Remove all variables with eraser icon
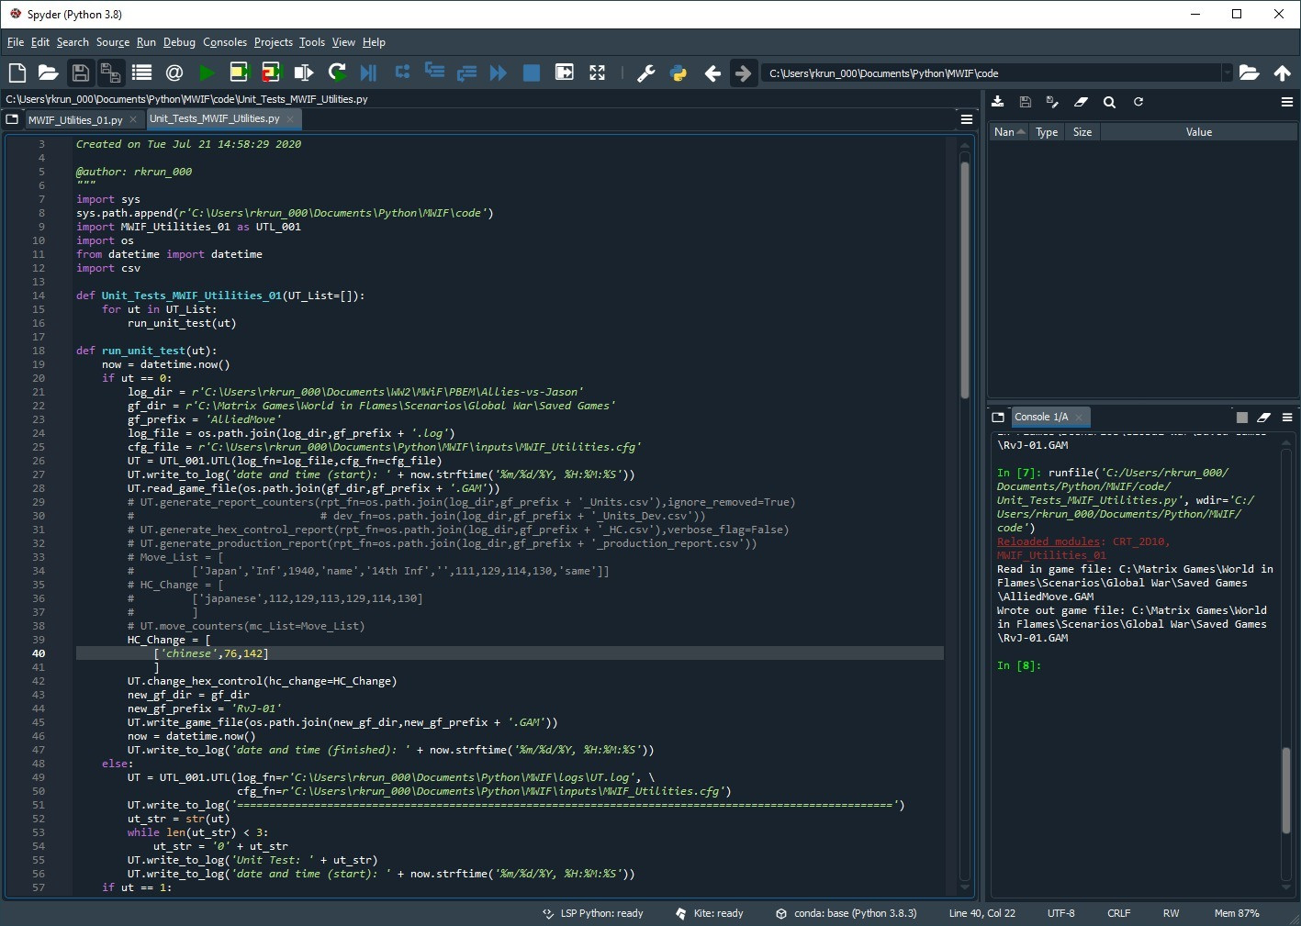Image resolution: width=1301 pixels, height=926 pixels. (1081, 102)
